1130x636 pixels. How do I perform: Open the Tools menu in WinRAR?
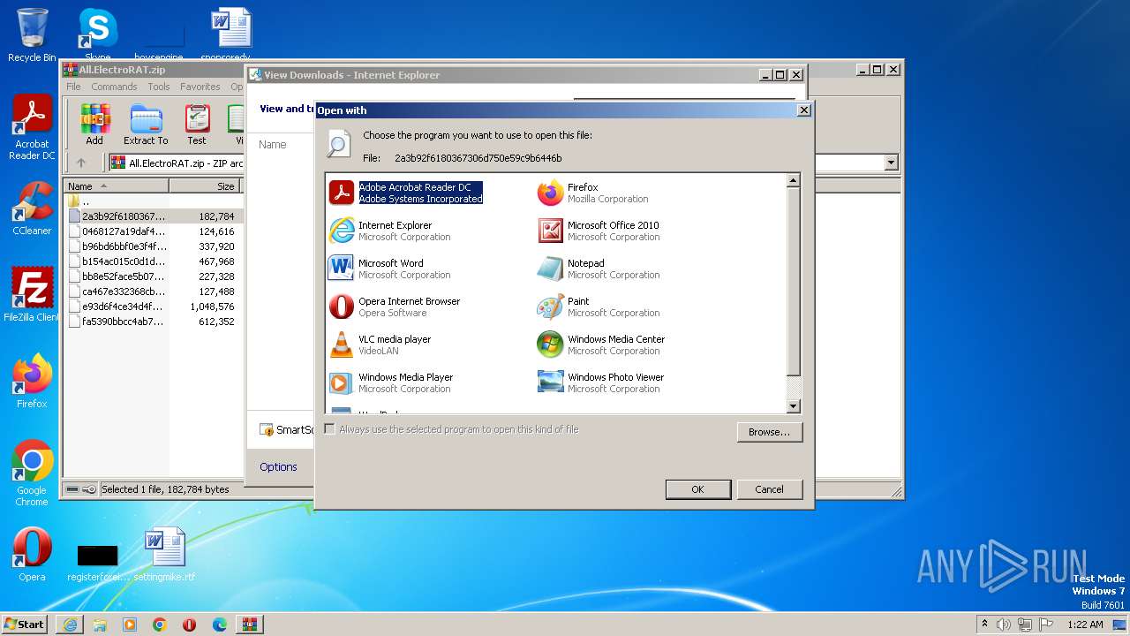tap(159, 87)
